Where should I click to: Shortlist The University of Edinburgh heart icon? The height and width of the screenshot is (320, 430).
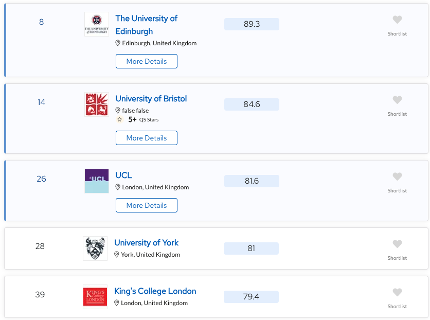tap(397, 20)
